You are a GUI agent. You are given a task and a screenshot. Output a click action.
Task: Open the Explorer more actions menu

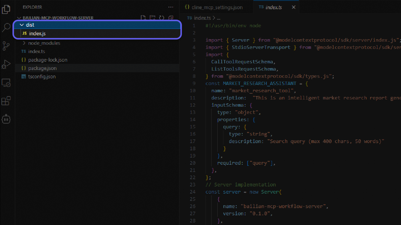coord(171,7)
